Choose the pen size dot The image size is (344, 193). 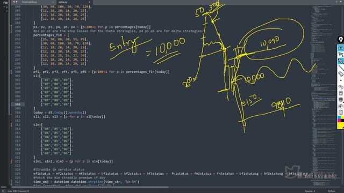click(340, 80)
